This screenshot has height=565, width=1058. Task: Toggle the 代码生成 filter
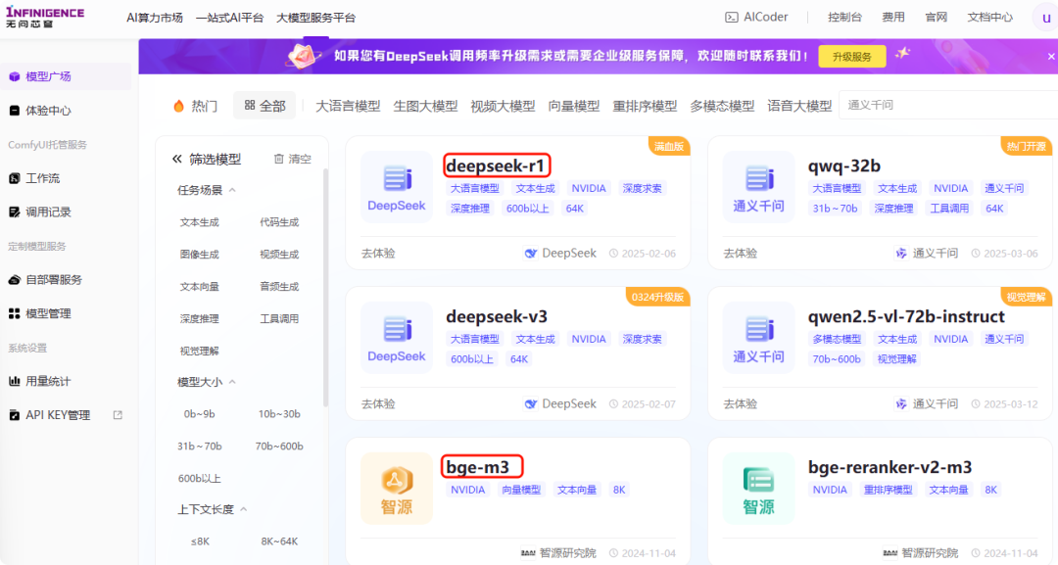279,222
